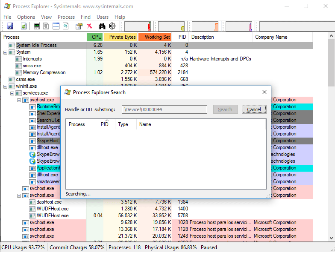335x253 pixels.
Task: Click the smss.exe process icon
Action: [18, 66]
